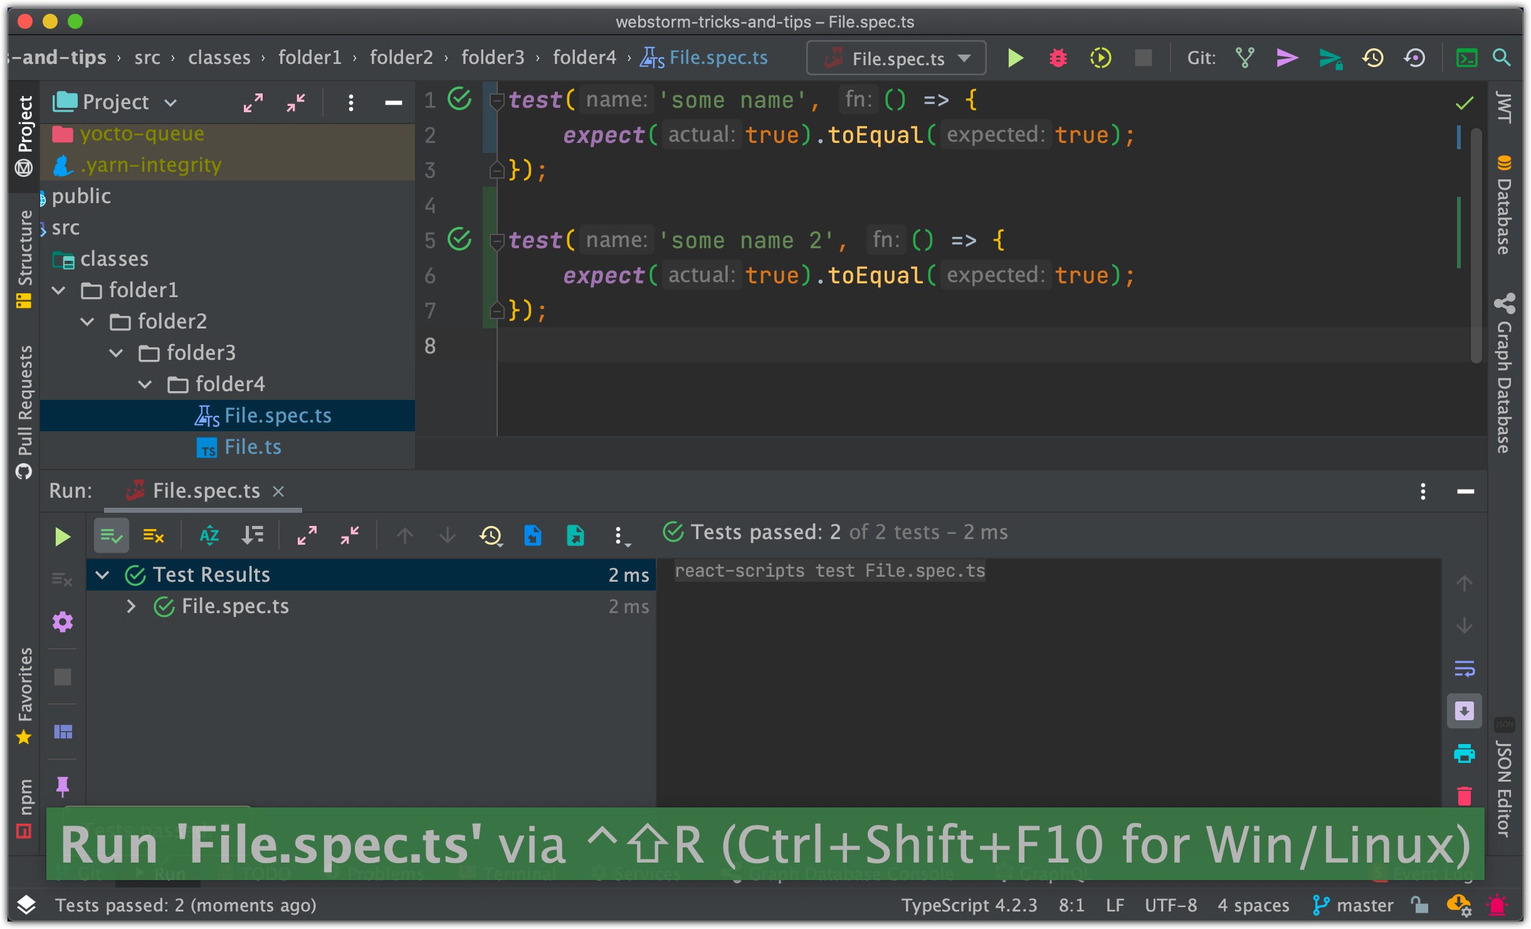
Task: Click the print icon in console sidebar
Action: (1464, 753)
